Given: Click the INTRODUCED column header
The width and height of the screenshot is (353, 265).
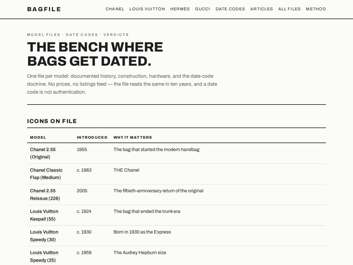Looking at the screenshot, I should 92,138.
